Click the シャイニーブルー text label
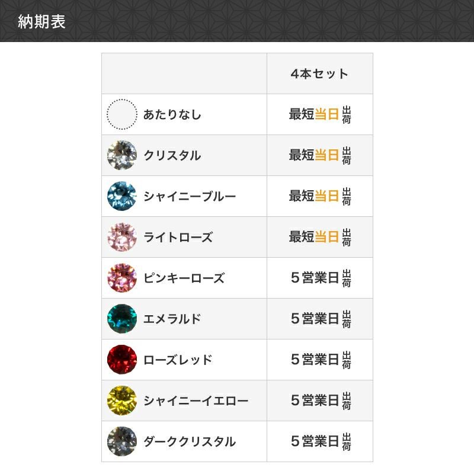474x474 pixels. [x=190, y=196]
